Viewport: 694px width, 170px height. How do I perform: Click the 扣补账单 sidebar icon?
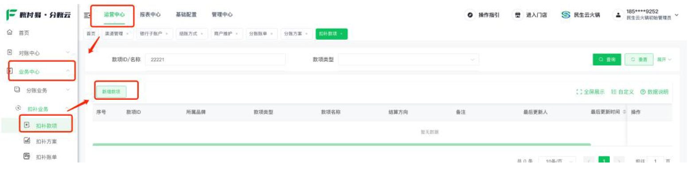coord(27,156)
